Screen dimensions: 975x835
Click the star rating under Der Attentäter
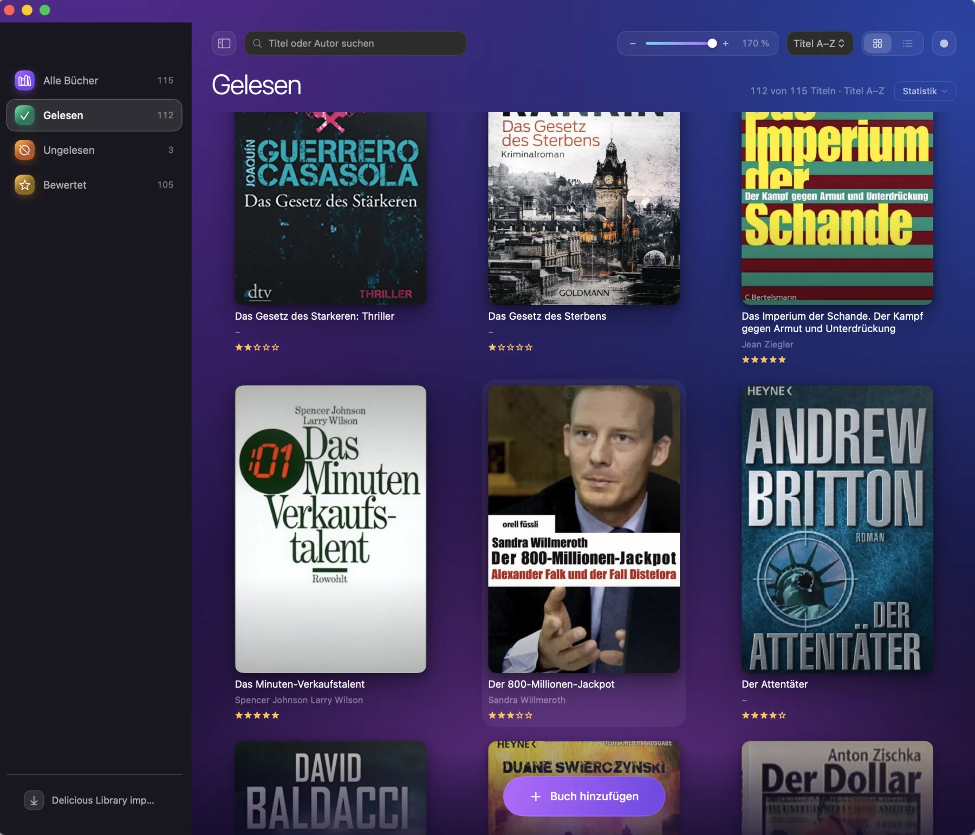click(764, 715)
